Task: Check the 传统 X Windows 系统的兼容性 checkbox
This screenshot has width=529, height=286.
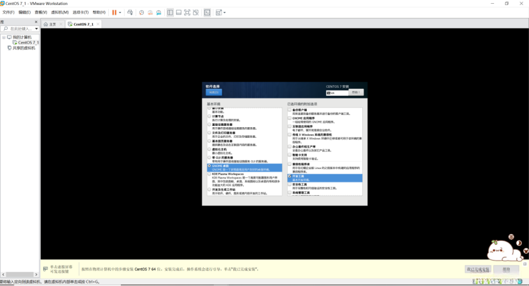Action: (290, 135)
